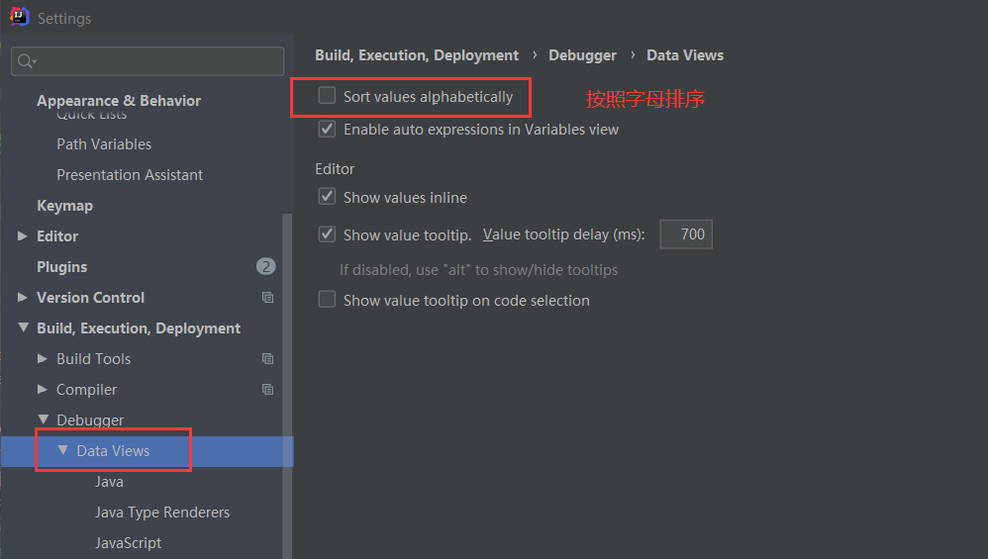This screenshot has width=988, height=559.
Task: Expand the Version Control tree node
Action: (23, 298)
